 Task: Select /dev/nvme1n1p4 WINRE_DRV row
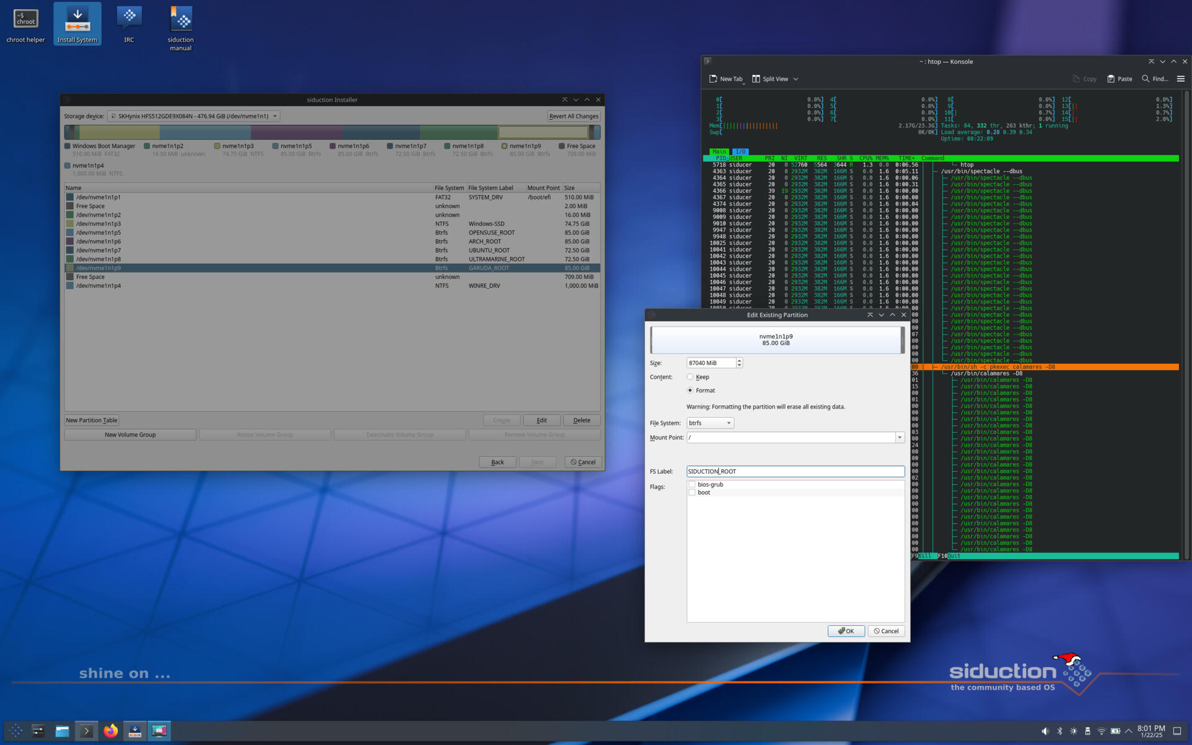click(x=332, y=286)
